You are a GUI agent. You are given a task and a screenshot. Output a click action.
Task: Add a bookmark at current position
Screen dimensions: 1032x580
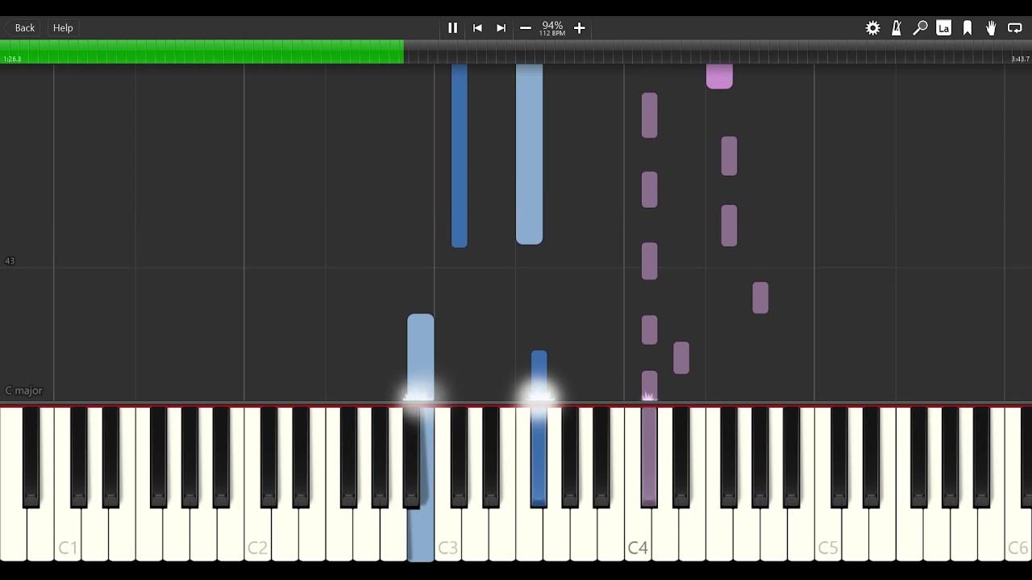point(967,28)
